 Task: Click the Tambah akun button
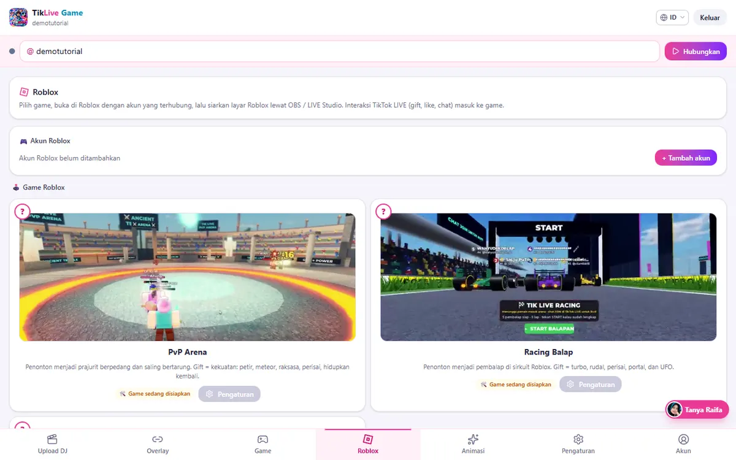click(686, 158)
